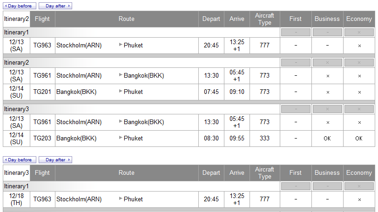Select the white Itinerary2 header tab
Image resolution: width=378 pixels, height=212 pixels.
tap(16, 19)
